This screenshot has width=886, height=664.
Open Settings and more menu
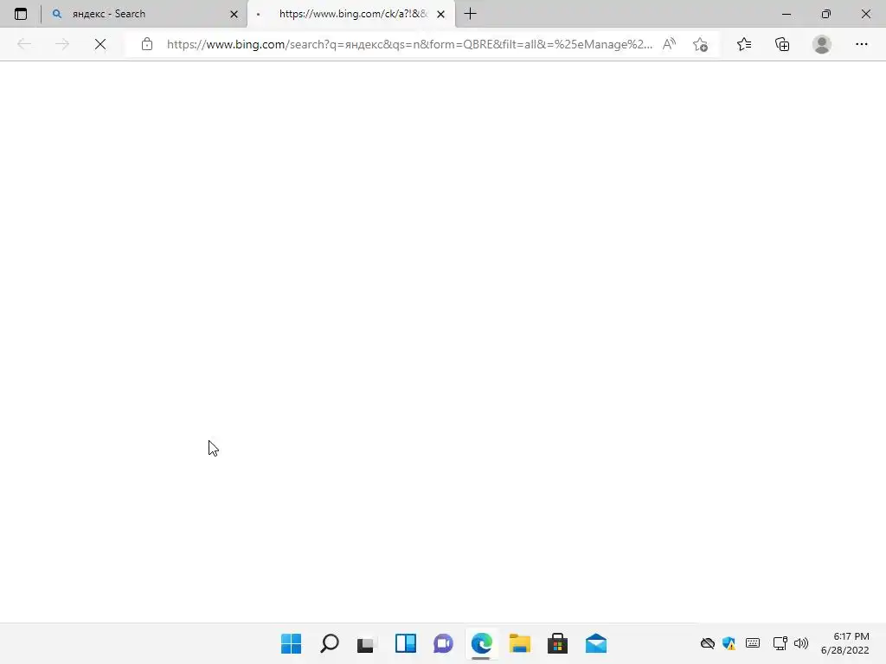[861, 44]
